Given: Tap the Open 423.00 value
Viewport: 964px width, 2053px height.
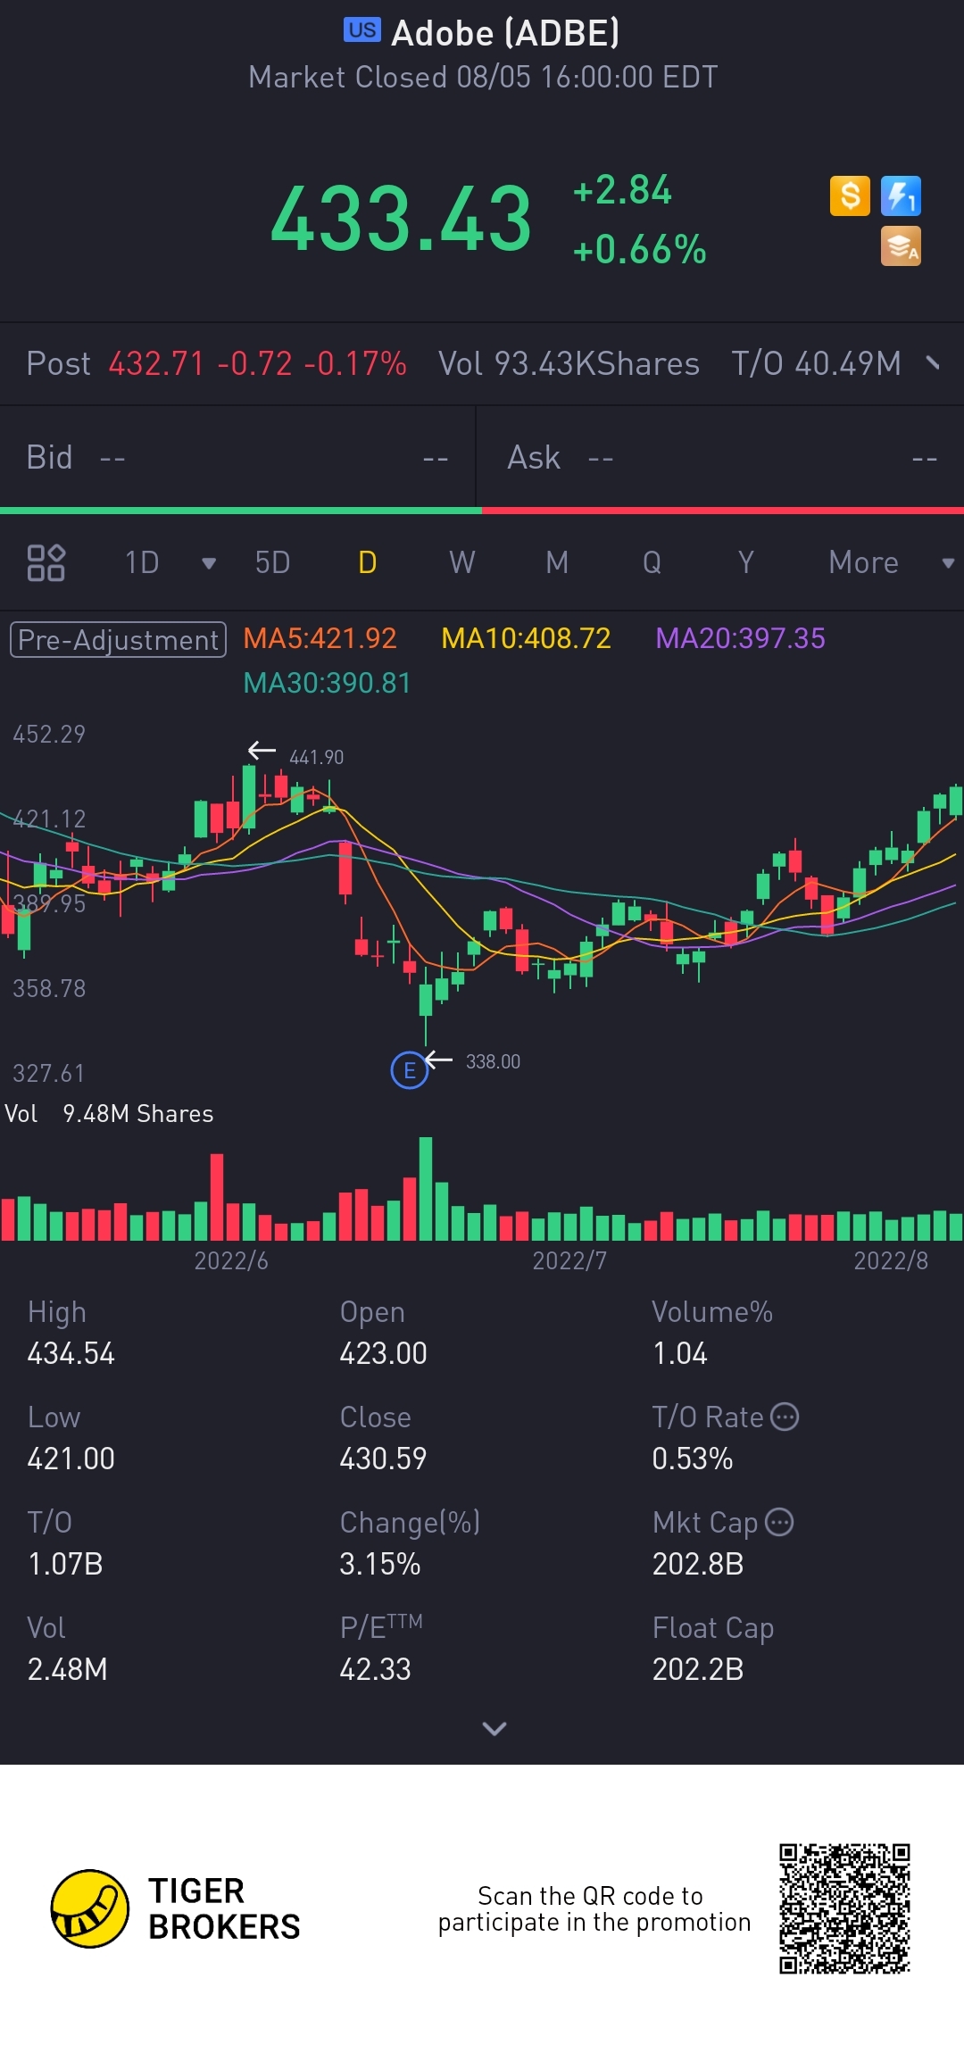Looking at the screenshot, I should pyautogui.click(x=383, y=1353).
